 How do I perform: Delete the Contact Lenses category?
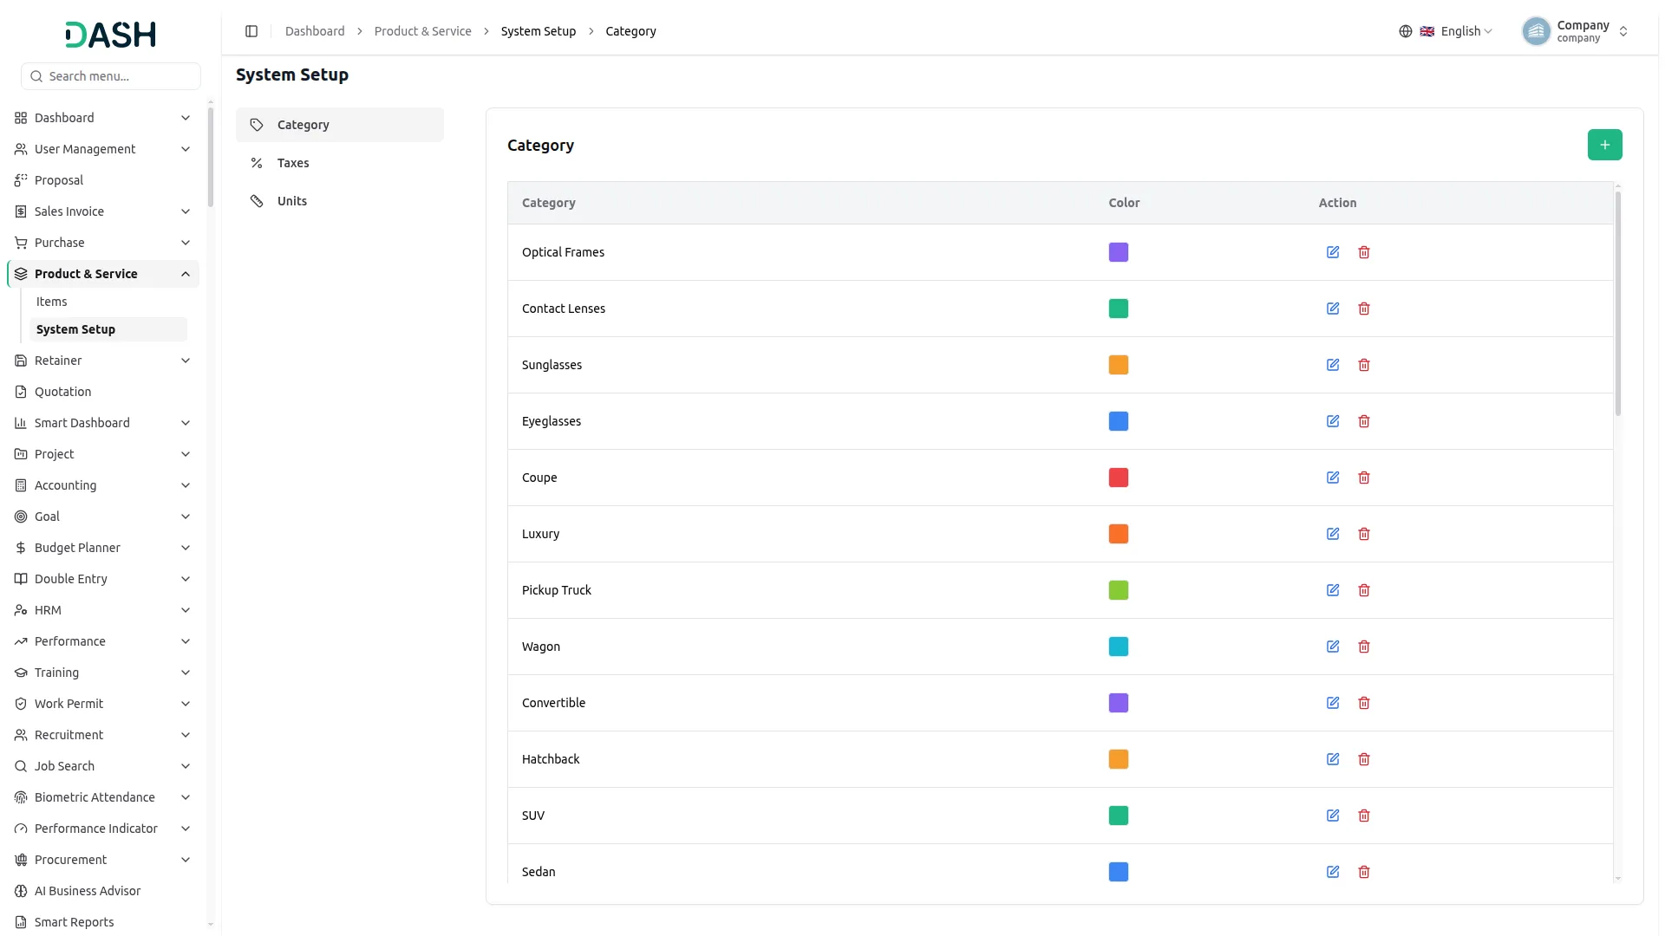click(x=1364, y=309)
